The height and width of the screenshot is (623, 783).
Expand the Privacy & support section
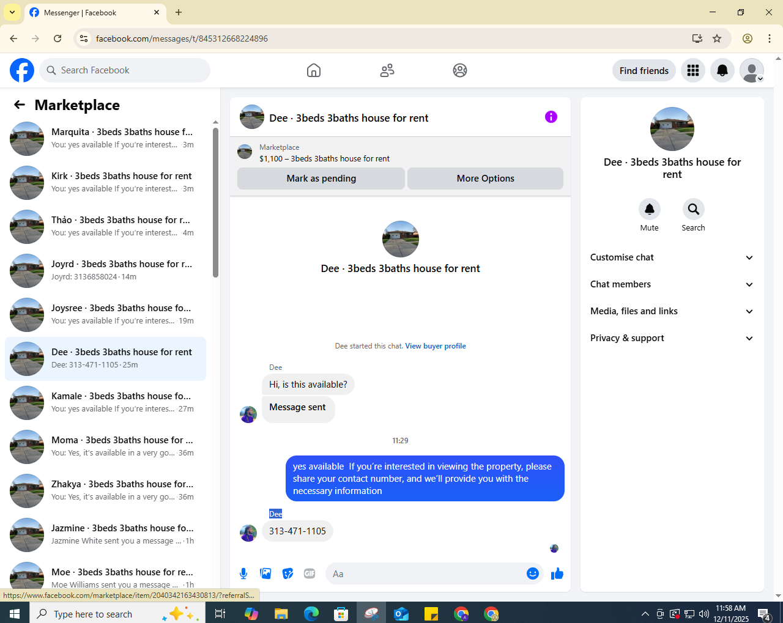click(672, 338)
